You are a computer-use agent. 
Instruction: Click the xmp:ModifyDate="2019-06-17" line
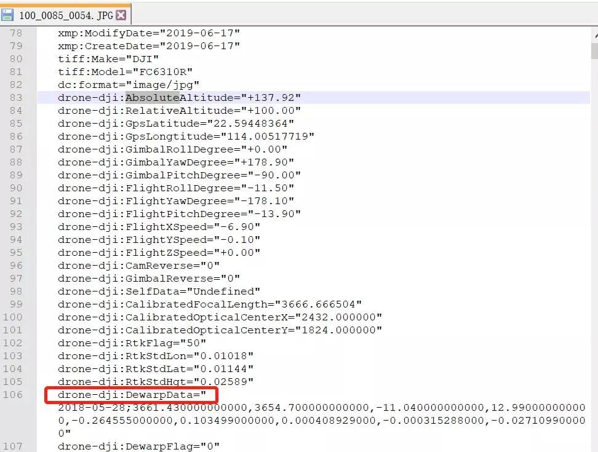(x=149, y=33)
